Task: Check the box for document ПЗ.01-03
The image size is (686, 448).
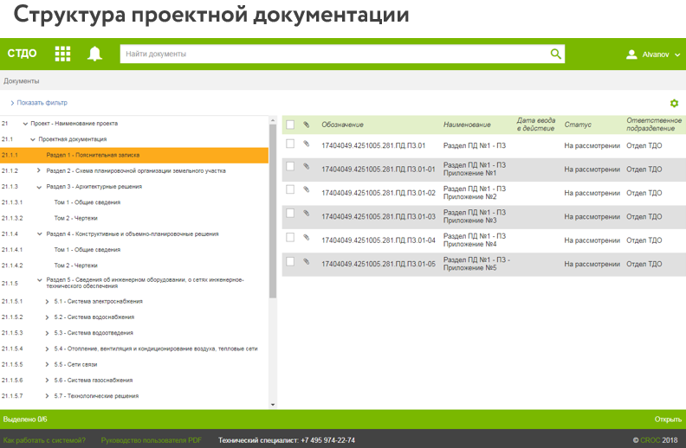Action: tap(290, 213)
